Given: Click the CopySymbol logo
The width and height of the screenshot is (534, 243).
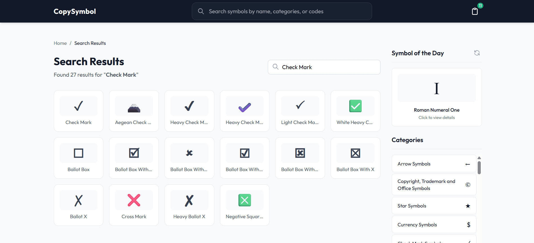Looking at the screenshot, I should click(x=75, y=12).
